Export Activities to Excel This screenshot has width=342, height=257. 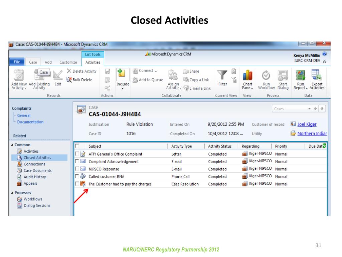pos(317,75)
